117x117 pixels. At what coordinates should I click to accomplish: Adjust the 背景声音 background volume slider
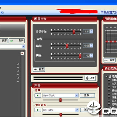click(x=61, y=115)
